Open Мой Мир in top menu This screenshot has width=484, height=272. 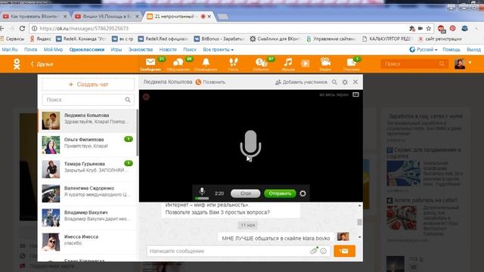53,49
